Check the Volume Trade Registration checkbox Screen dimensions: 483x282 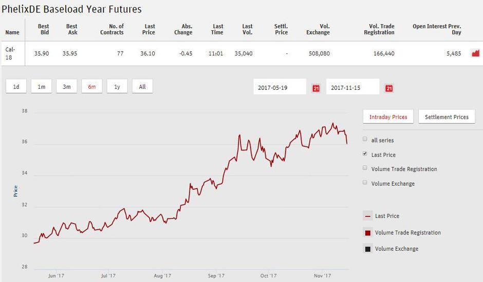pyautogui.click(x=365, y=168)
